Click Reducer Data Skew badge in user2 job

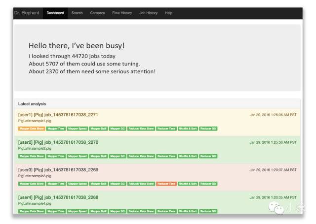coord(141,156)
